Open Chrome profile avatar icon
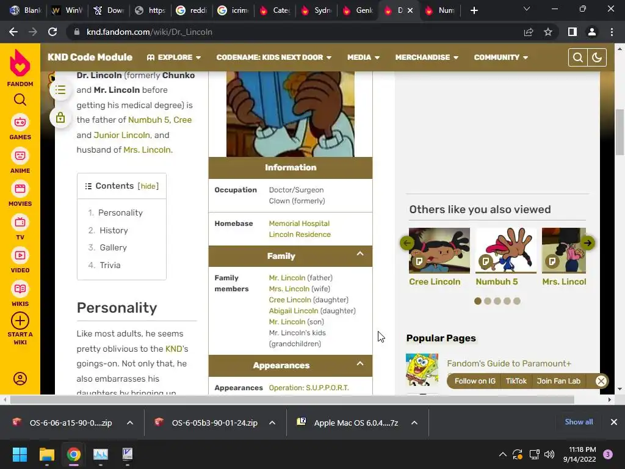Image resolution: width=625 pixels, height=469 pixels. point(592,32)
